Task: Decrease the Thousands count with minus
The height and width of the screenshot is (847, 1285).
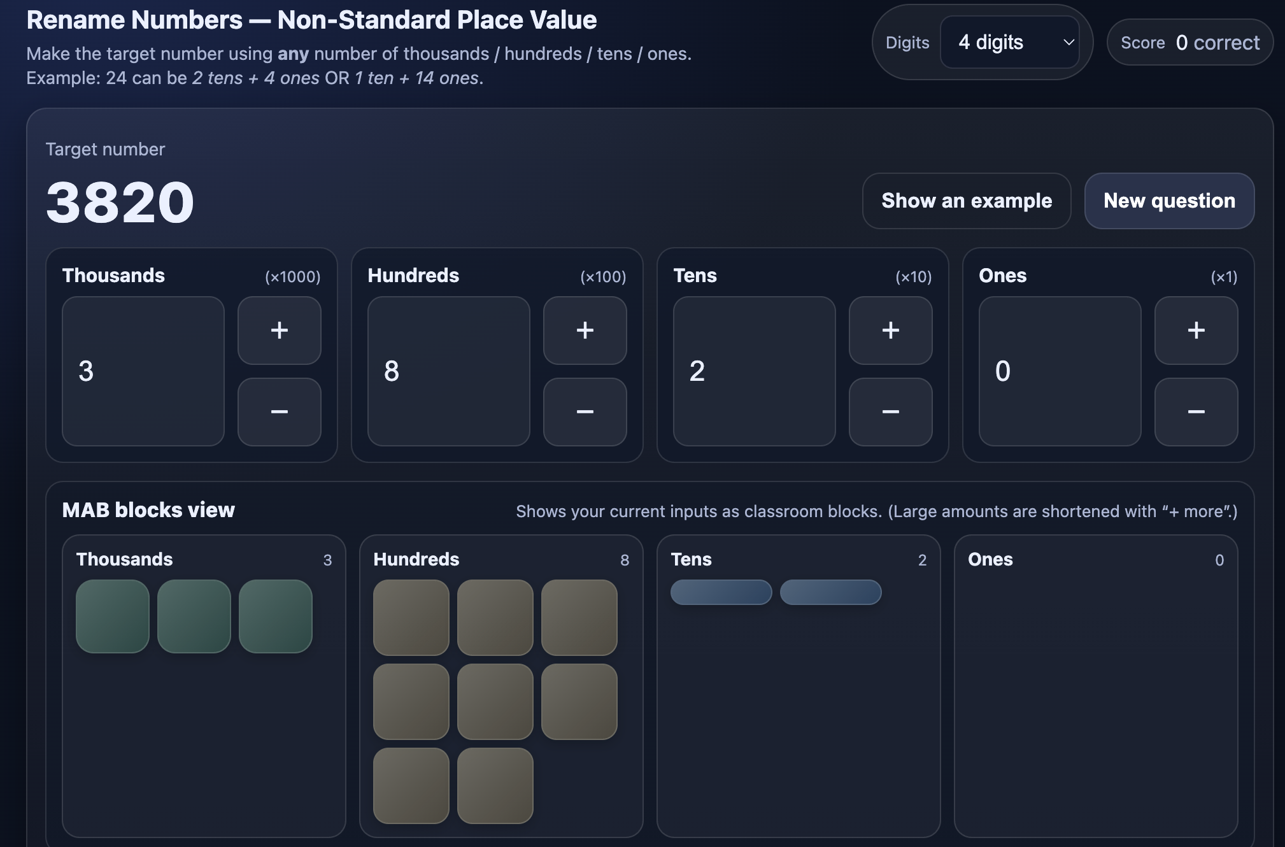Action: (279, 412)
